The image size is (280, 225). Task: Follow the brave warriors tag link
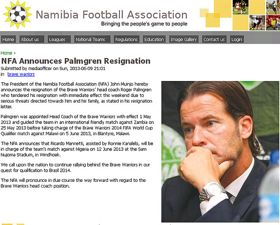pyautogui.click(x=21, y=74)
